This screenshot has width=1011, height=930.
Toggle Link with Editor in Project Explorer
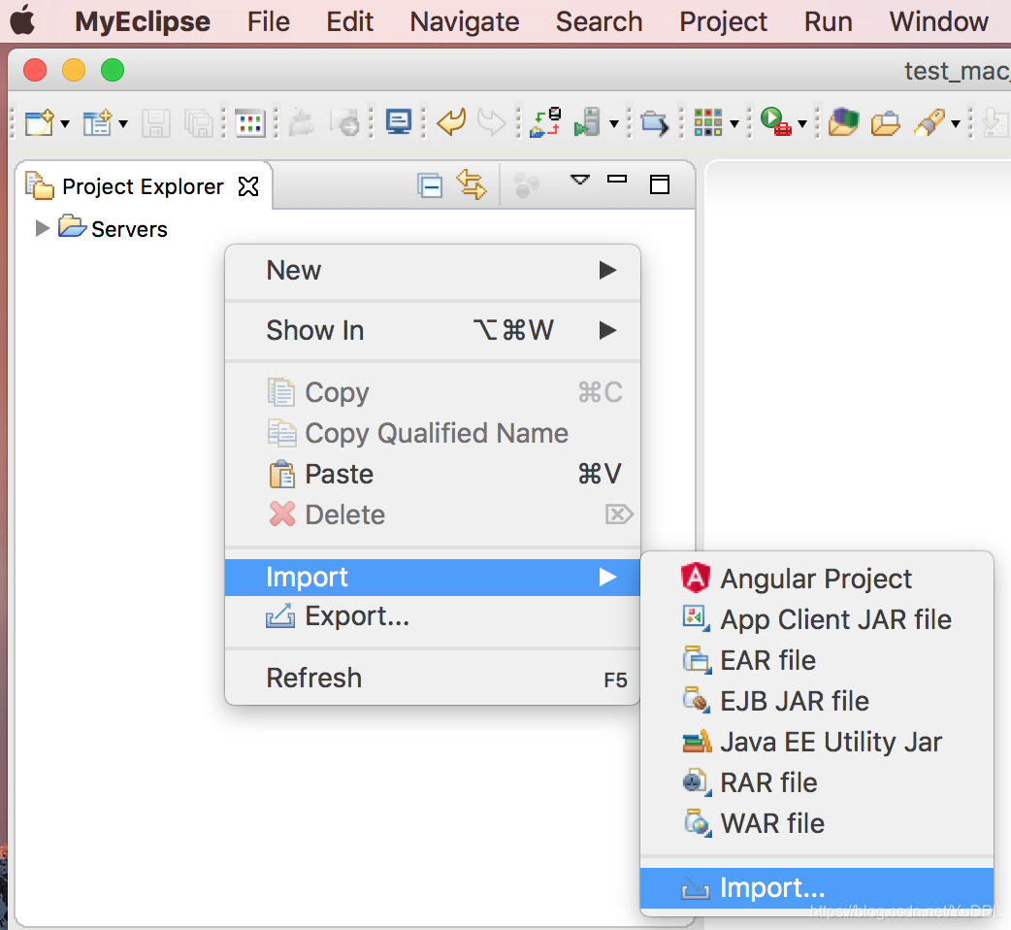pyautogui.click(x=472, y=184)
